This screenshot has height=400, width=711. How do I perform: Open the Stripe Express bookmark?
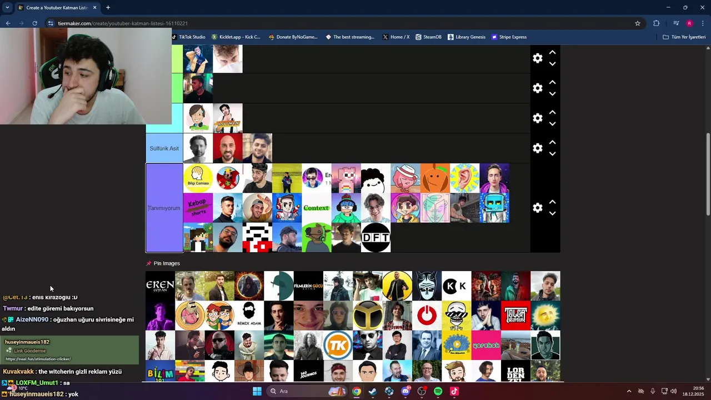tap(509, 37)
